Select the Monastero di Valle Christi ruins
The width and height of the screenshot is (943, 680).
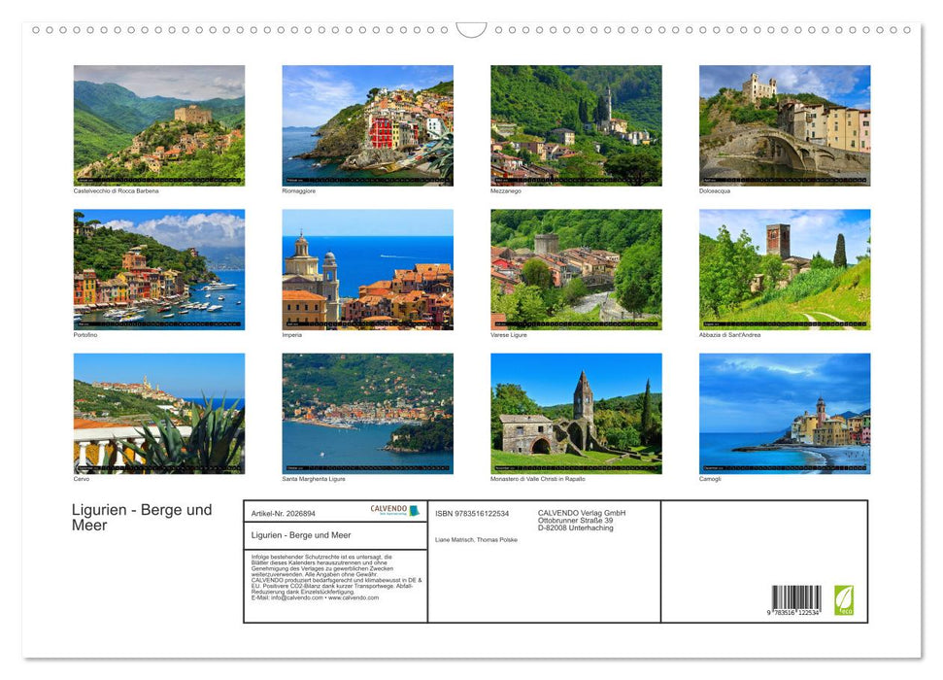pyautogui.click(x=576, y=414)
